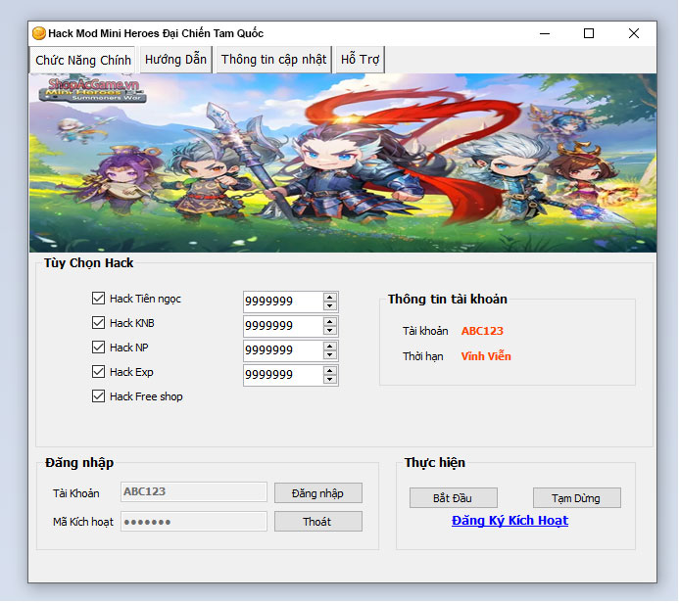This screenshot has width=679, height=603.
Task: Increase the Hack Tiên ngọc value using up arrow
Action: pos(330,298)
